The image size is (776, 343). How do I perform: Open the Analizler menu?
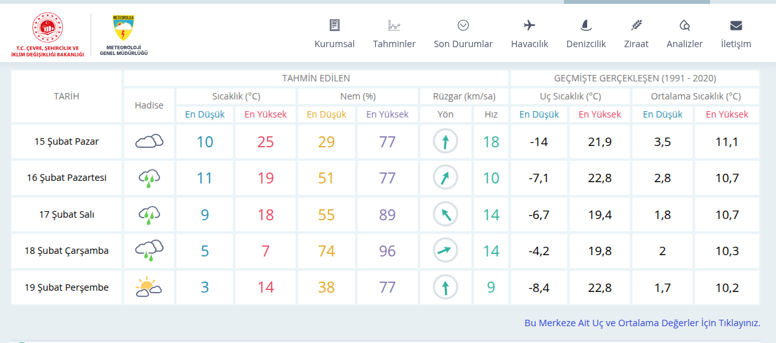684,26
